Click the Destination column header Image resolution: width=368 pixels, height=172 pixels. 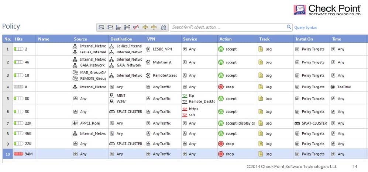(x=127, y=39)
